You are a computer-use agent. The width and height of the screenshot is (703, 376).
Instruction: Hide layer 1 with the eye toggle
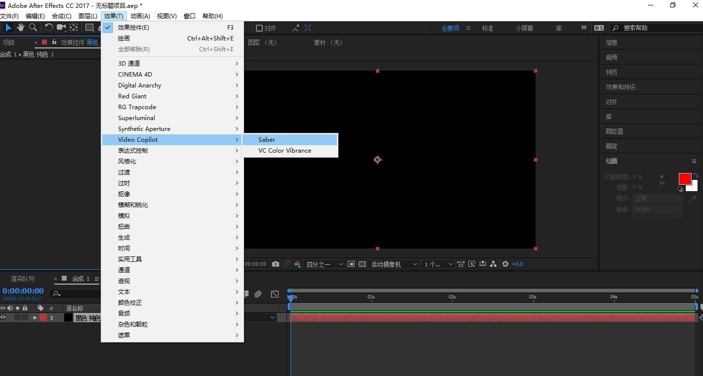(3, 318)
